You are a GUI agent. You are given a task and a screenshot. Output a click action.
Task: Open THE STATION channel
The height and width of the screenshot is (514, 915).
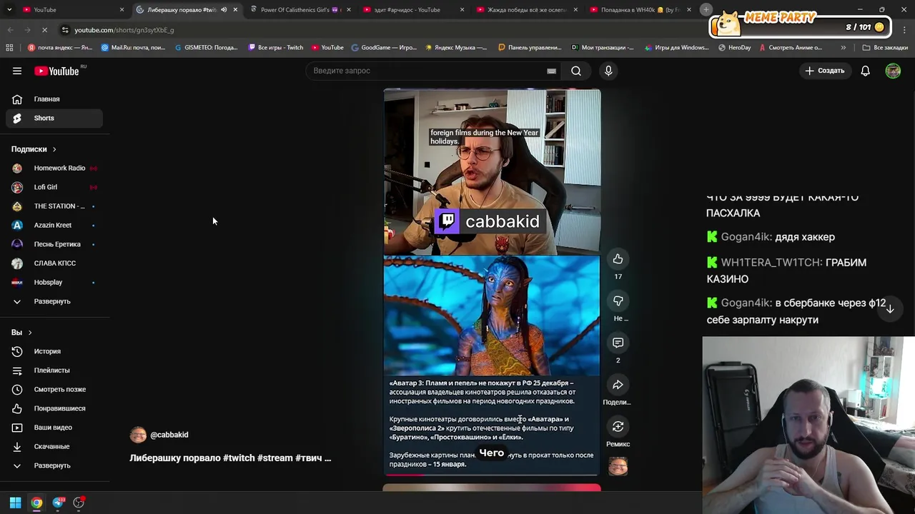coord(54,206)
